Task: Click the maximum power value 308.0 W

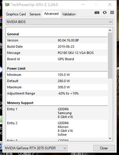Action: pyautogui.click(x=64, y=87)
